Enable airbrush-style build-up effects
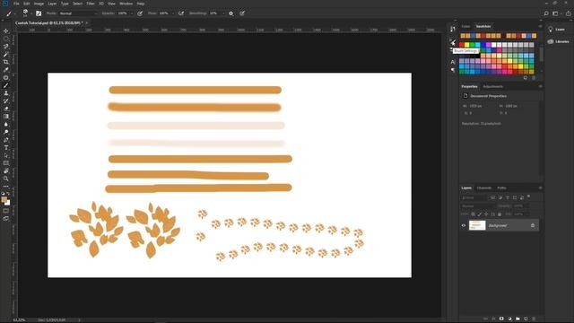574x323 pixels. click(x=181, y=13)
